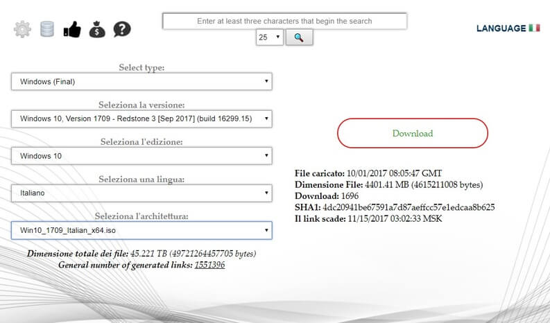
Task: Open the money bag donate icon
Action: pyautogui.click(x=97, y=30)
